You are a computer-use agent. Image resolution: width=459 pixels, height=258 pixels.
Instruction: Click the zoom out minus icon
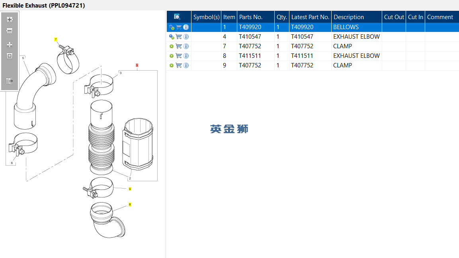(10, 31)
